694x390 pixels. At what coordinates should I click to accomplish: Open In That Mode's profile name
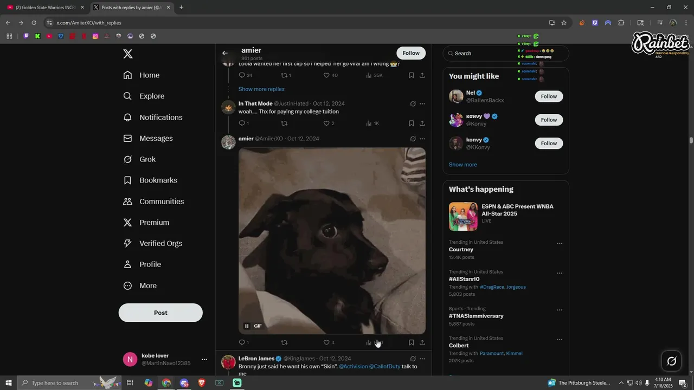click(255, 103)
